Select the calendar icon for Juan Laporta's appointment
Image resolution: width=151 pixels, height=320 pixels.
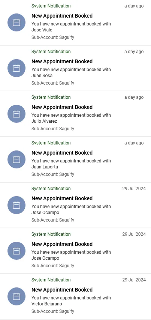point(16,159)
